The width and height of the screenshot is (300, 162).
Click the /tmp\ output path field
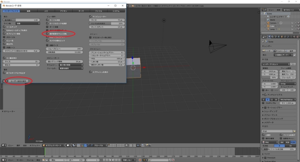tap(277, 131)
